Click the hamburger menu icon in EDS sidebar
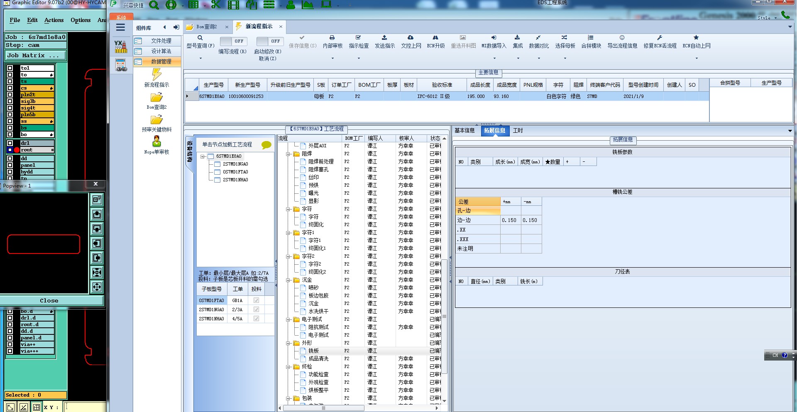The height and width of the screenshot is (412, 797). coord(120,27)
